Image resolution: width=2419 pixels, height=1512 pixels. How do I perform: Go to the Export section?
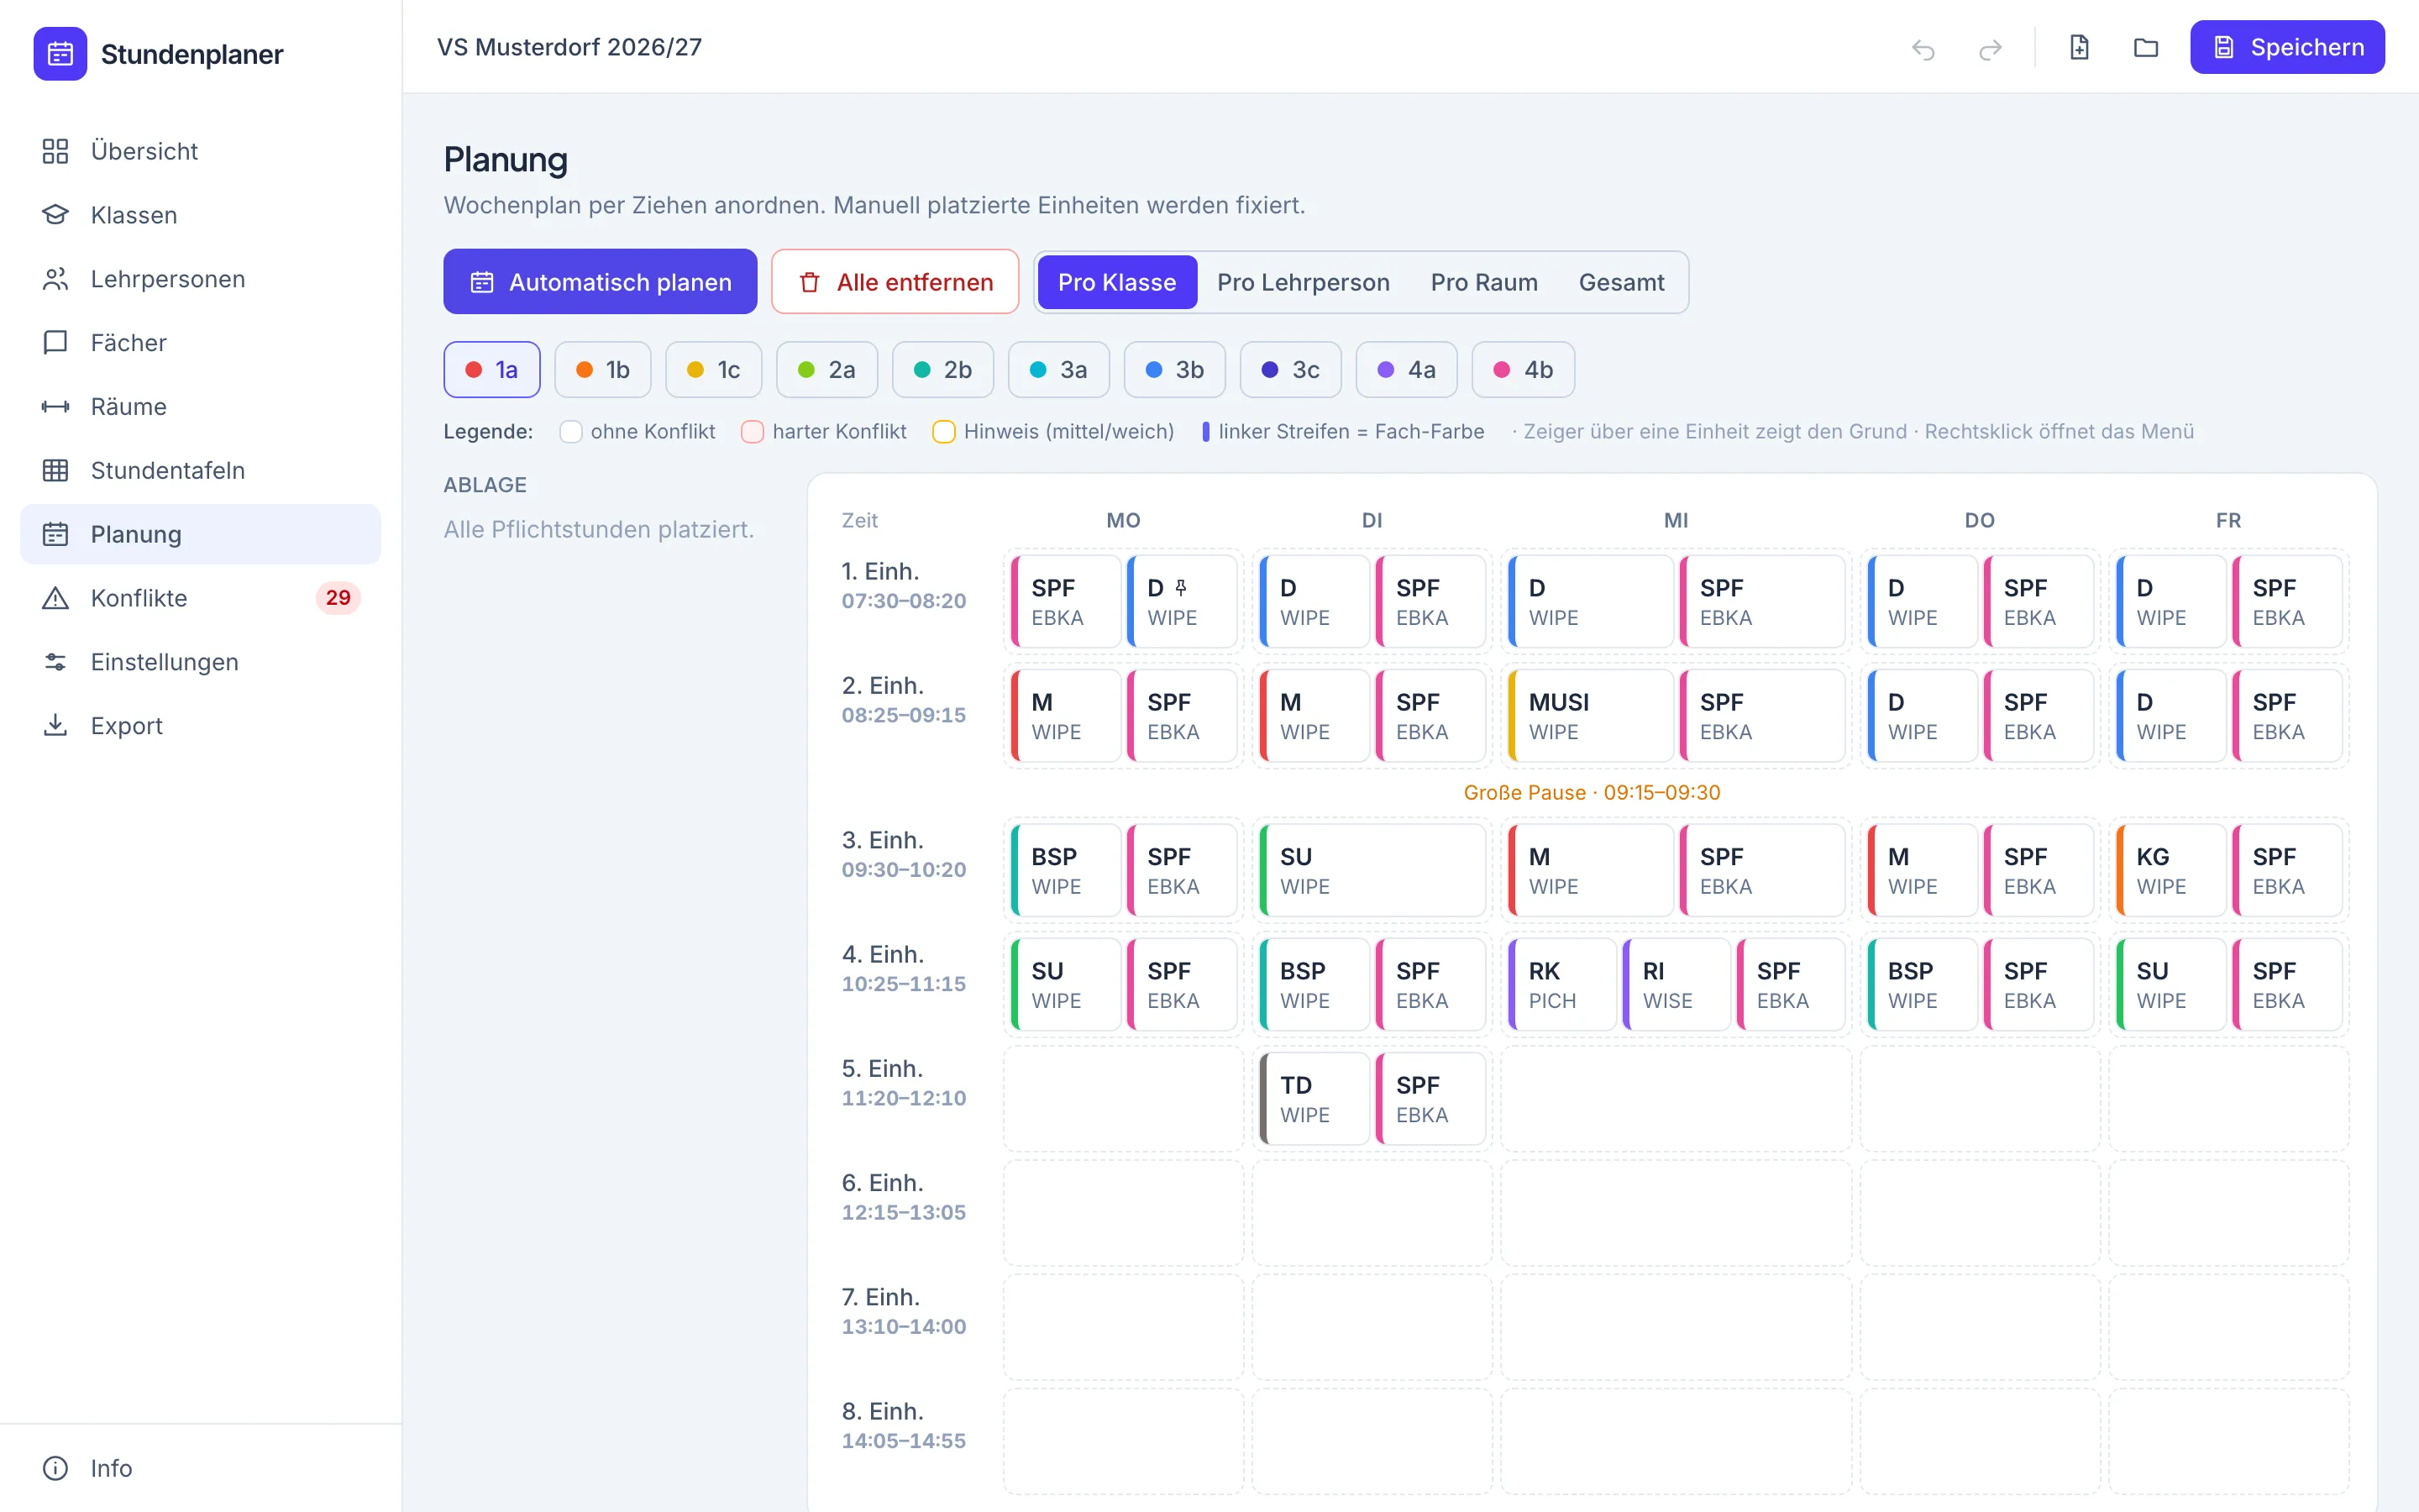click(x=200, y=725)
